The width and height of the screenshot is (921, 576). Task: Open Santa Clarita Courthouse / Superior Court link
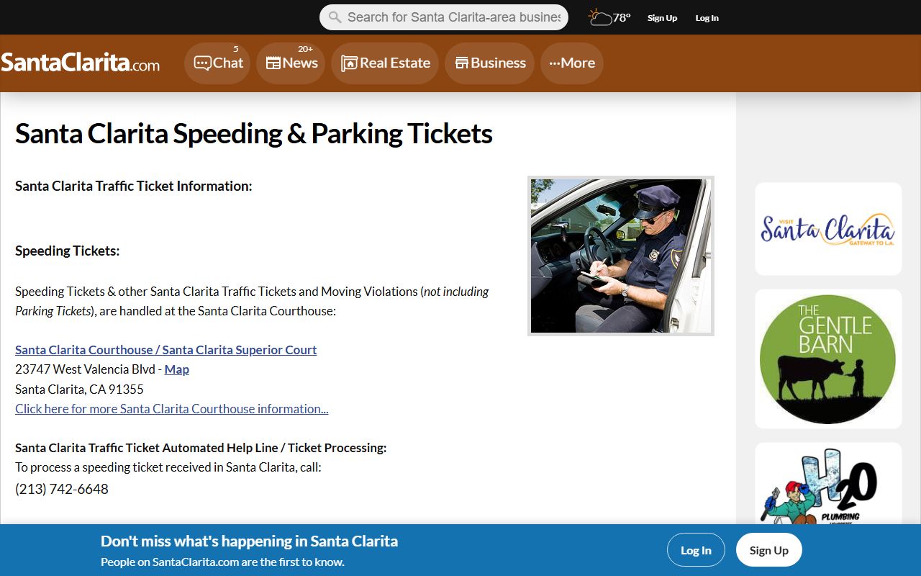165,350
